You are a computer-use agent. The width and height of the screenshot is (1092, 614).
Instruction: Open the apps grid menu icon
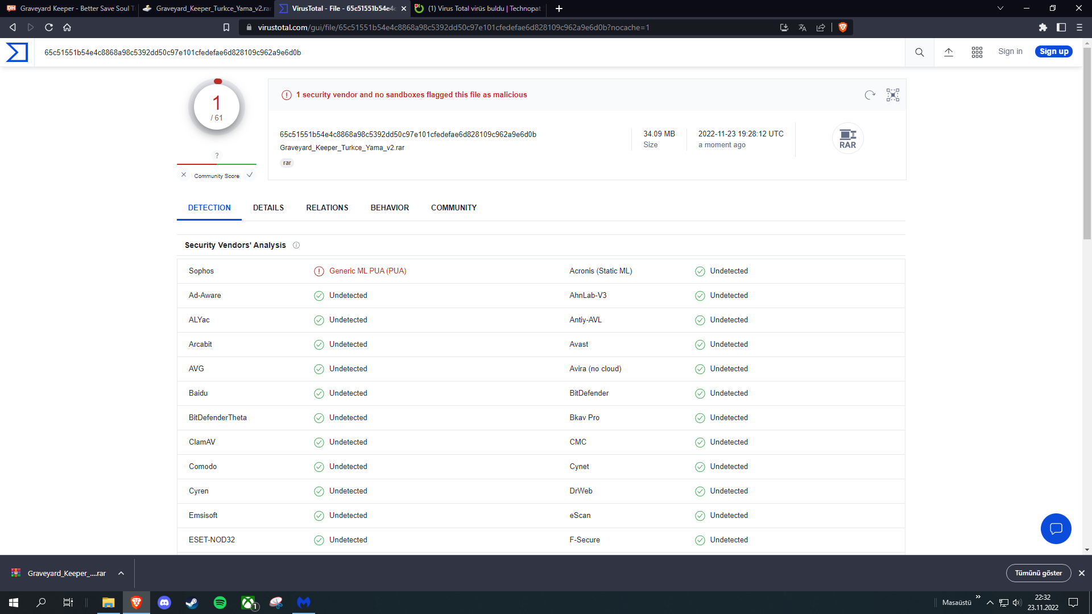(977, 52)
